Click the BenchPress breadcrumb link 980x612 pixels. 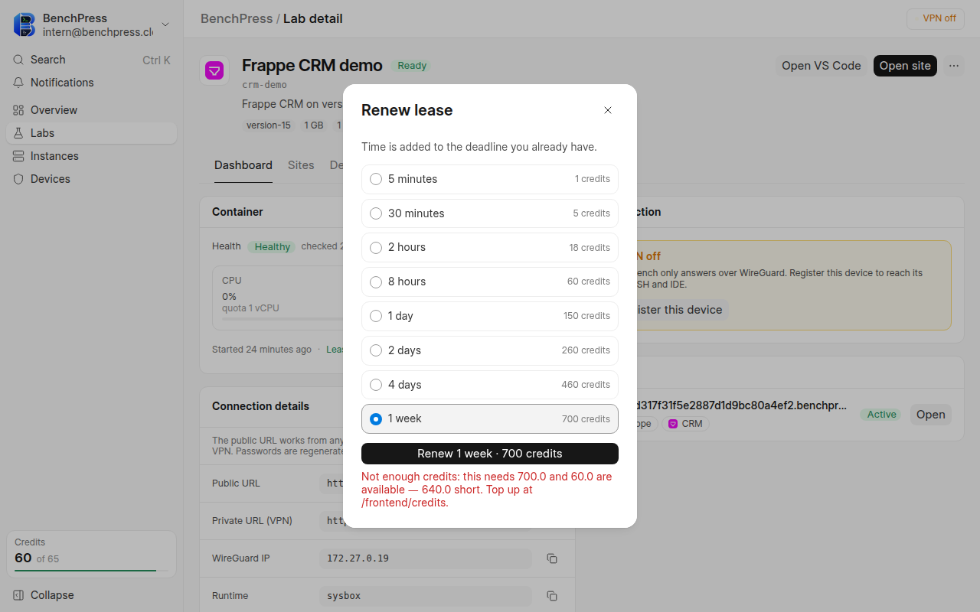click(x=237, y=18)
